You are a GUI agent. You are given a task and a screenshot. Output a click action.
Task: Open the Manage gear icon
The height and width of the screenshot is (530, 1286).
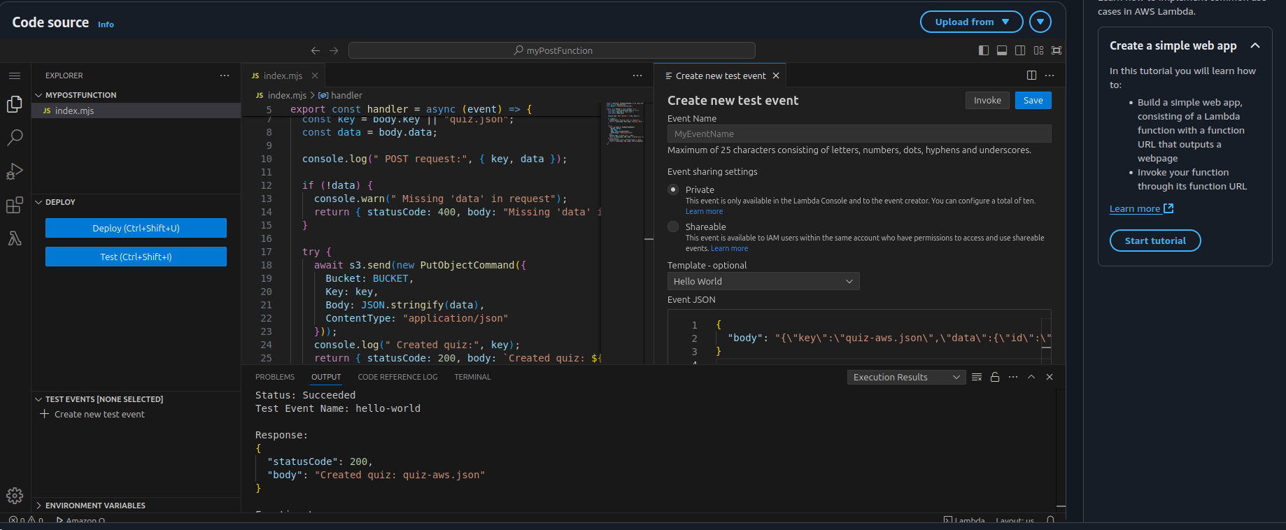(x=15, y=496)
